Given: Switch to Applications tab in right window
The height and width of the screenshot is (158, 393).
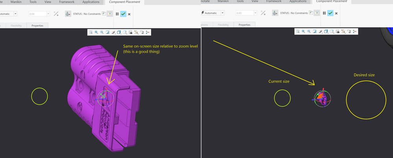Looking at the screenshot, I should [298, 2].
